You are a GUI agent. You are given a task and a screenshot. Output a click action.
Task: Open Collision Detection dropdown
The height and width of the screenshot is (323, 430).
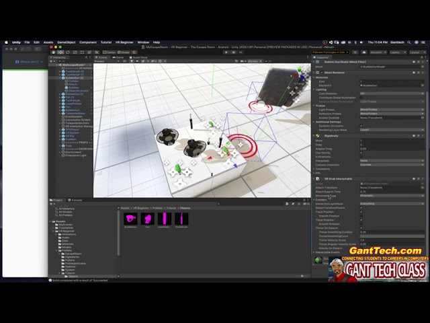click(x=392, y=165)
